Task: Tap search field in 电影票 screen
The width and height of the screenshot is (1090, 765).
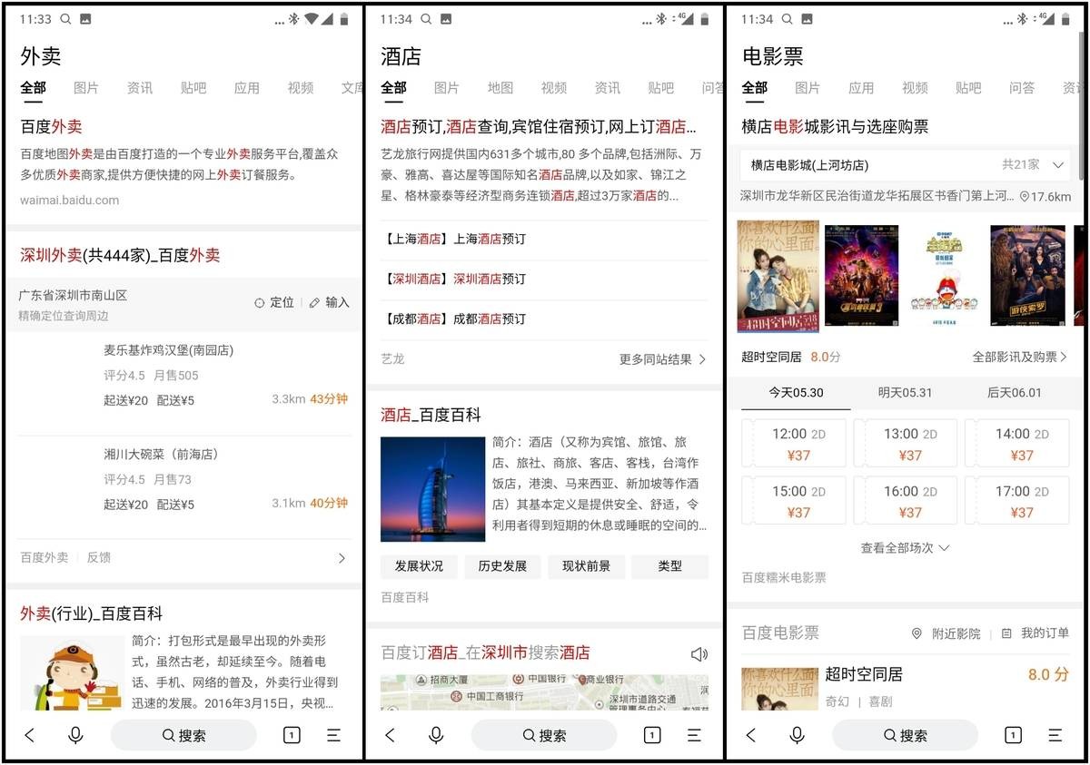Action: click(905, 735)
